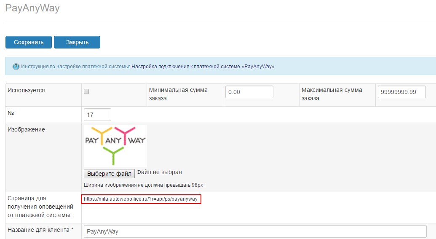
Task: Click the Название для клиента label
Action: pos(40,230)
